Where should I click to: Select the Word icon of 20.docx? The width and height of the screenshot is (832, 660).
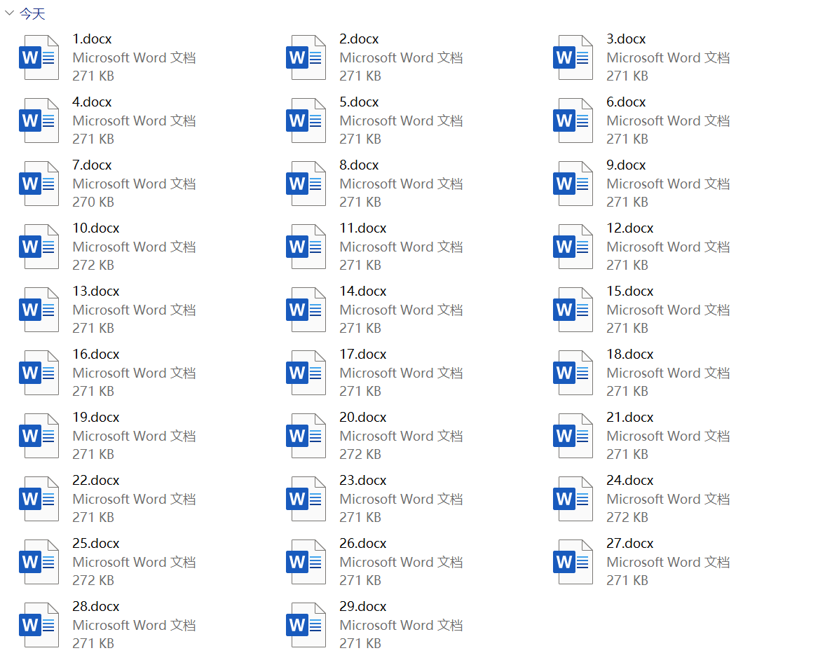(x=306, y=436)
